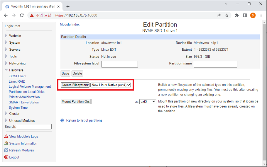Viewport: 267px width, 167px height.
Task: Click the bookmark star icon
Action: [x=227, y=15]
